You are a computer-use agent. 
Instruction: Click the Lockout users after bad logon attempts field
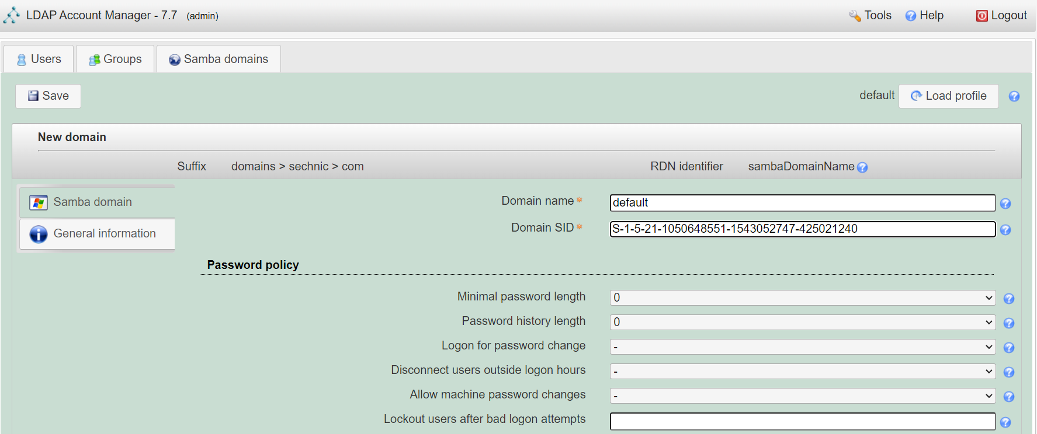[x=803, y=421]
